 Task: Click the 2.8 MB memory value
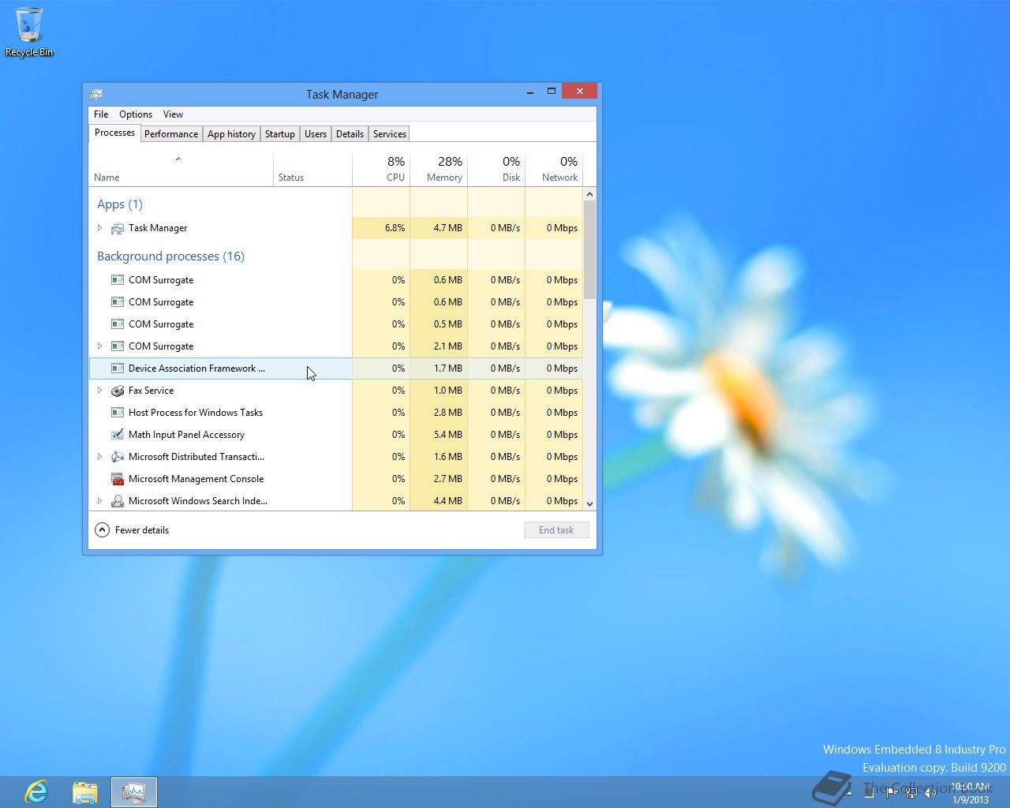point(447,413)
